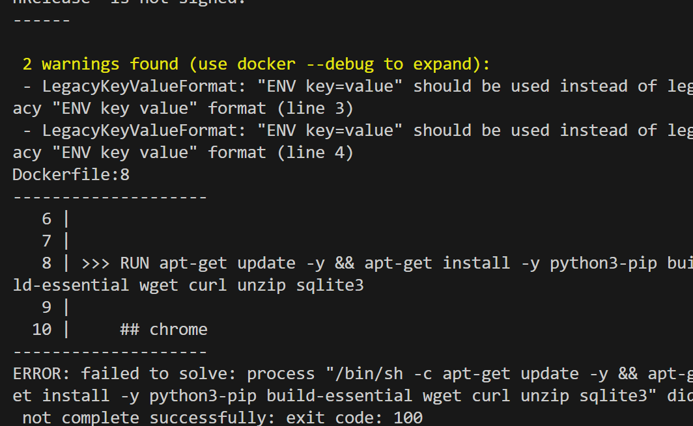
Task: Click the "(line 4)" reference text
Action: click(315, 153)
